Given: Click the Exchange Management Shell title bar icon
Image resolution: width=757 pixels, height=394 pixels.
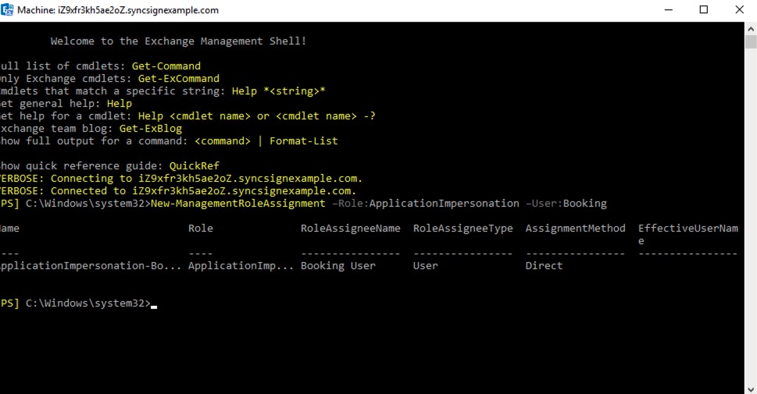Looking at the screenshot, I should pos(7,9).
